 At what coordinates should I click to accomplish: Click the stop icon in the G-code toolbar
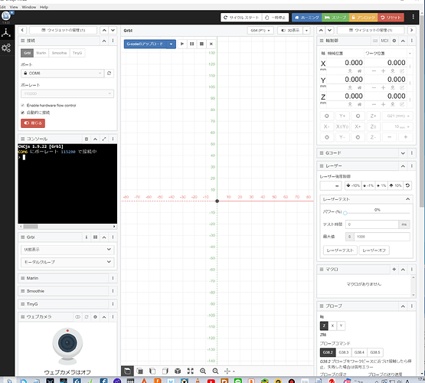pos(201,44)
